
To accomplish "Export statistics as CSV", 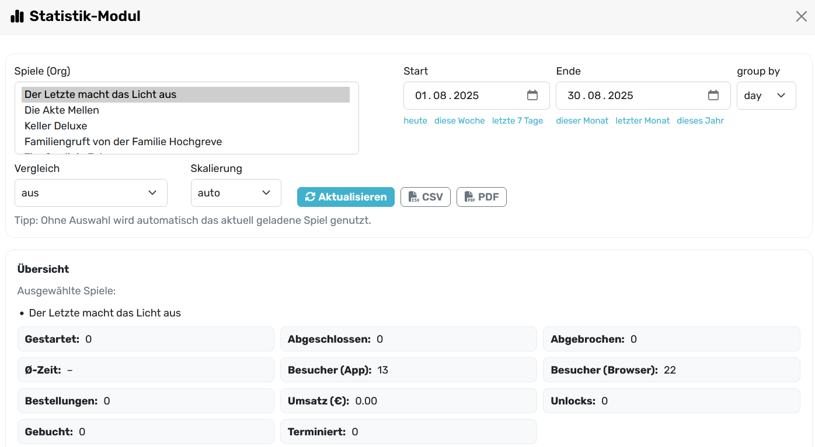I will point(425,197).
